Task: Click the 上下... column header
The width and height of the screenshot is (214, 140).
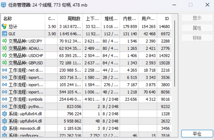Action: pyautogui.click(x=92, y=19)
